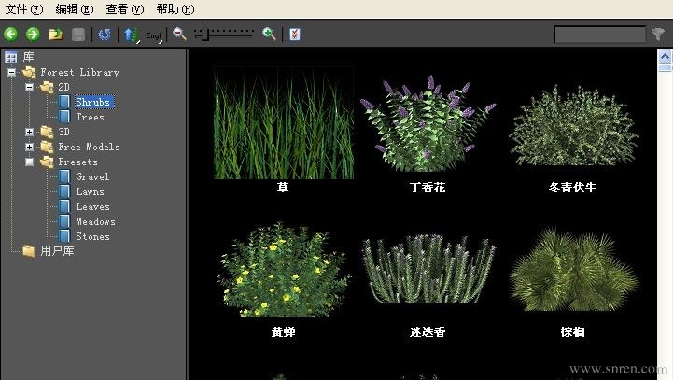Click the Trees blue book icon
673x380 pixels.
[x=64, y=117]
